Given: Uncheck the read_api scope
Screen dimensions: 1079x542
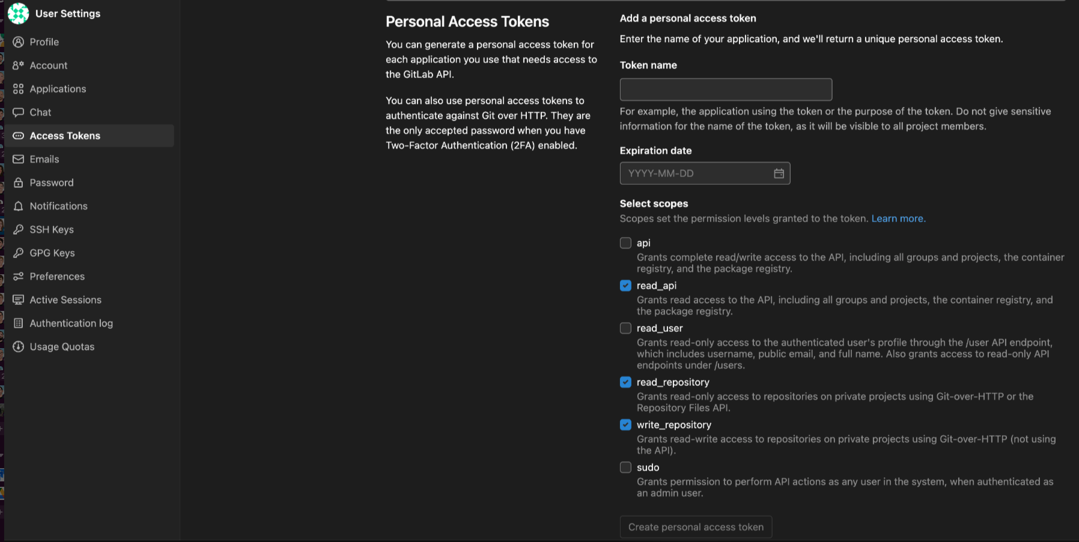Looking at the screenshot, I should (x=625, y=285).
